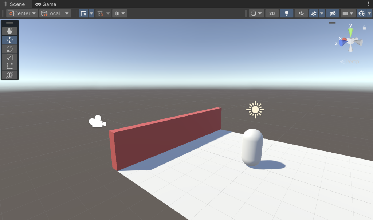Select the red wall cube object

pyautogui.click(x=168, y=140)
